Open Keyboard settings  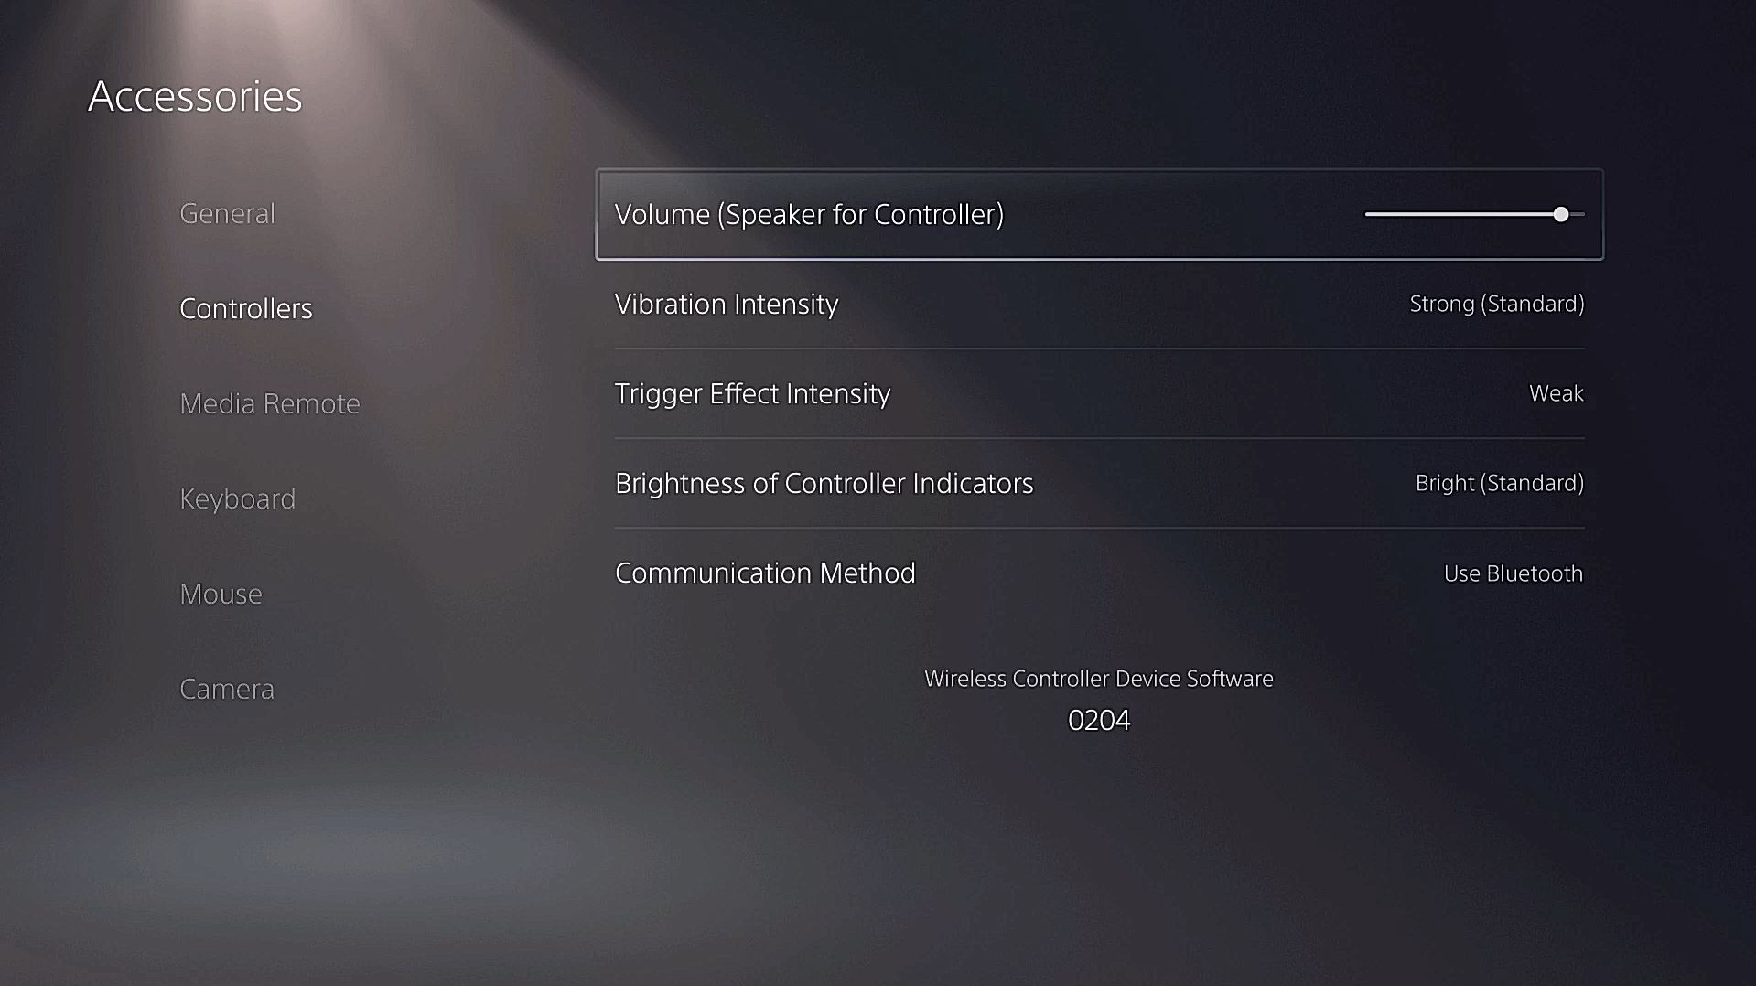pos(238,498)
